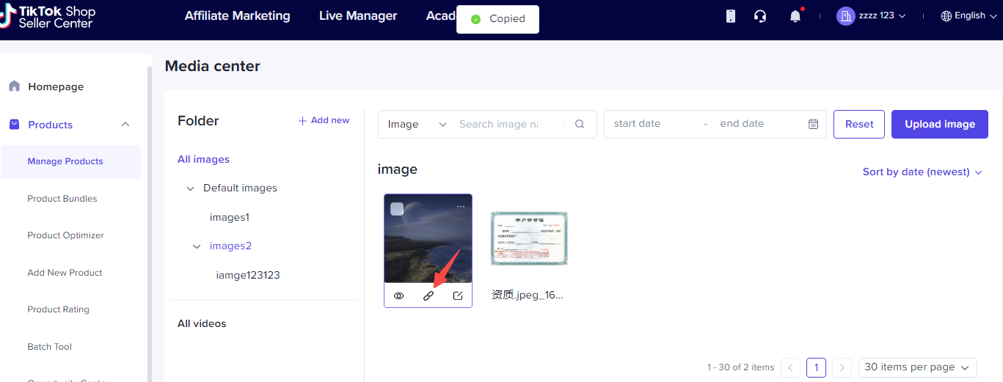1003x382 pixels.
Task: Change the 30 items per page dropdown
Action: (917, 367)
